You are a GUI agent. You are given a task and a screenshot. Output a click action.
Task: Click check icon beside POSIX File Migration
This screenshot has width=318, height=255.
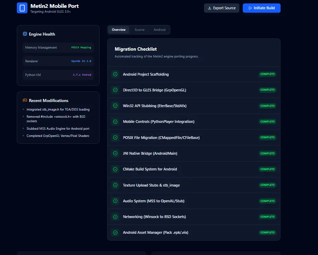(x=115, y=137)
